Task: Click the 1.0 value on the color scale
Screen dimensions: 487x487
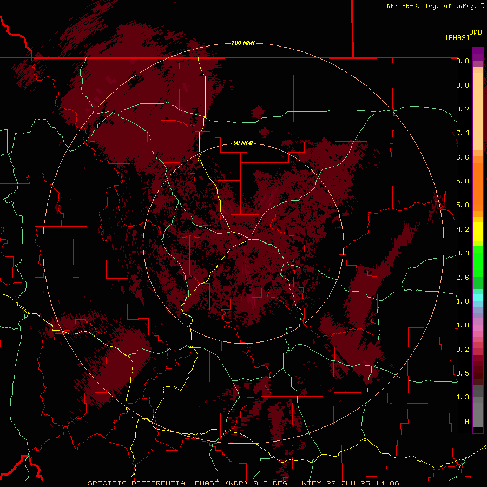Action: click(x=463, y=325)
